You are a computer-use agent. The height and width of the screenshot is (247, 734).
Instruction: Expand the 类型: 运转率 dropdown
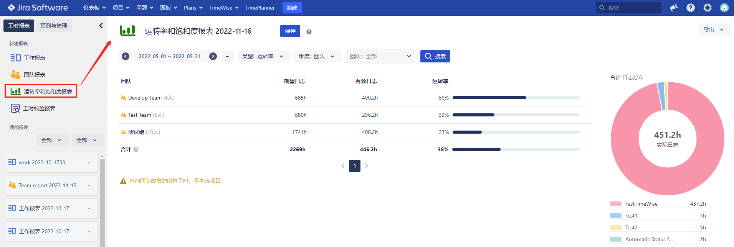click(264, 56)
